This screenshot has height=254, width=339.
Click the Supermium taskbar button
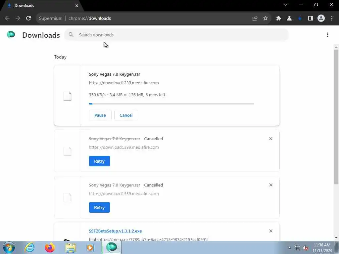click(x=112, y=247)
